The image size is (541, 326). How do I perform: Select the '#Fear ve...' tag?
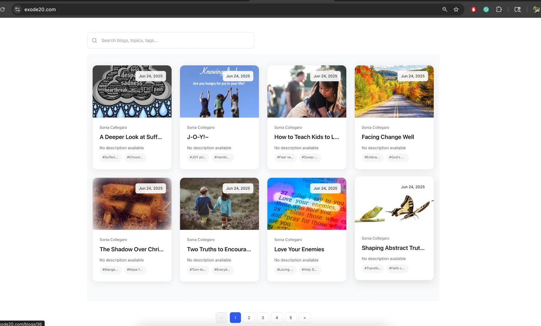[285, 157]
